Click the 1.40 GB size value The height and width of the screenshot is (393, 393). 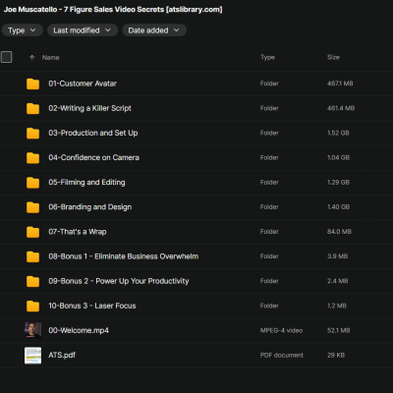pos(338,207)
